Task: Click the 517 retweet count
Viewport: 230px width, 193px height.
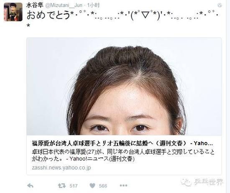Action: tap(74, 186)
